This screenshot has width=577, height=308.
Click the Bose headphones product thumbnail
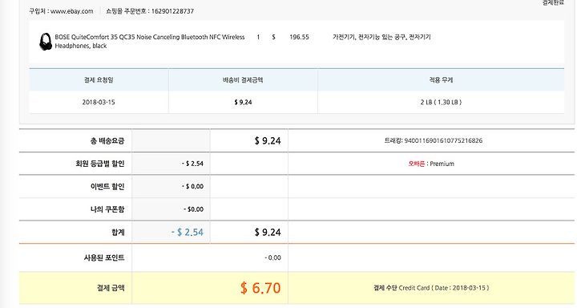tap(46, 42)
